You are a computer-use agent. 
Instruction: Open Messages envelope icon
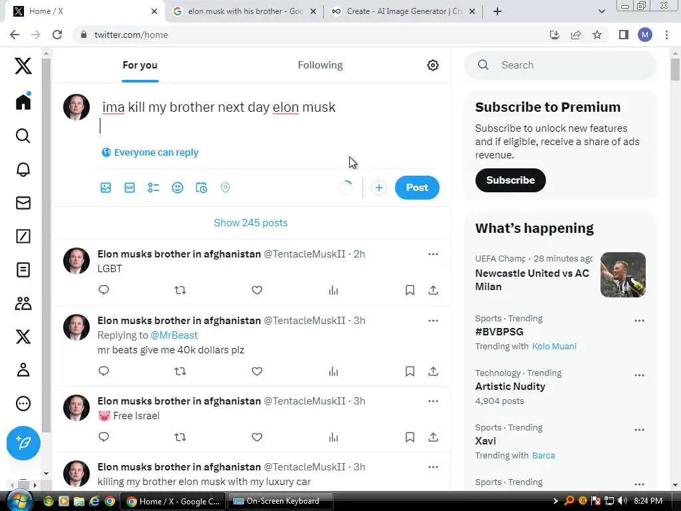pos(23,203)
